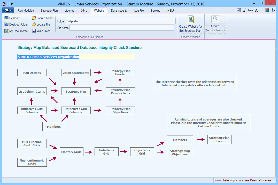Decrease tree font size icon
Viewport: 278px width, 185px height.
click(244, 10)
